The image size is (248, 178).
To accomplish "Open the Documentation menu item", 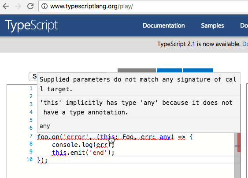I will click(x=164, y=25).
